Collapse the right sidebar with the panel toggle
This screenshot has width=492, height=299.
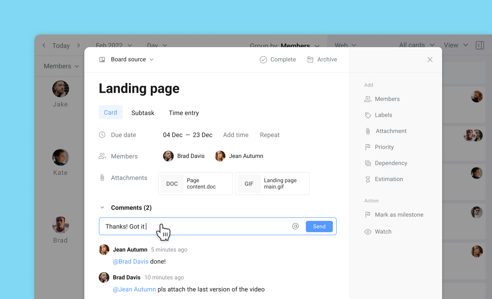480,45
